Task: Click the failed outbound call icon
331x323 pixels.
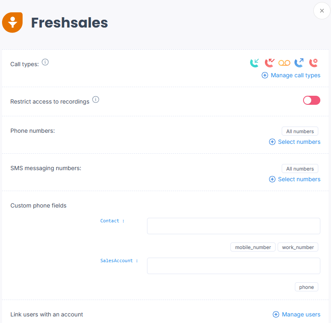Action: pyautogui.click(x=313, y=63)
